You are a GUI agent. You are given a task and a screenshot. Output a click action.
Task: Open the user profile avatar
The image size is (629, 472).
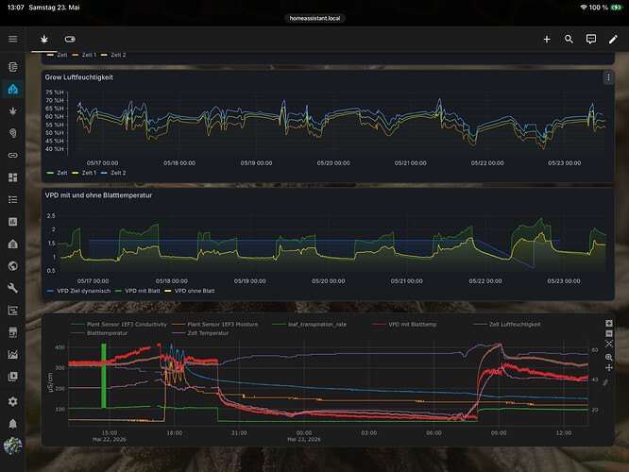click(13, 446)
